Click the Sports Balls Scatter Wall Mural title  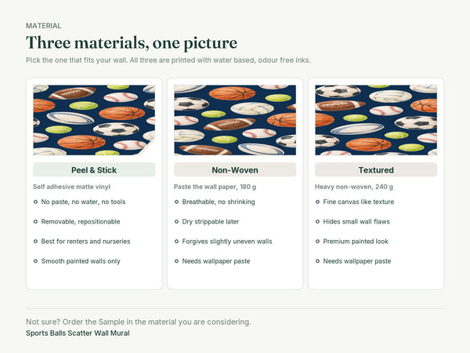click(x=78, y=333)
